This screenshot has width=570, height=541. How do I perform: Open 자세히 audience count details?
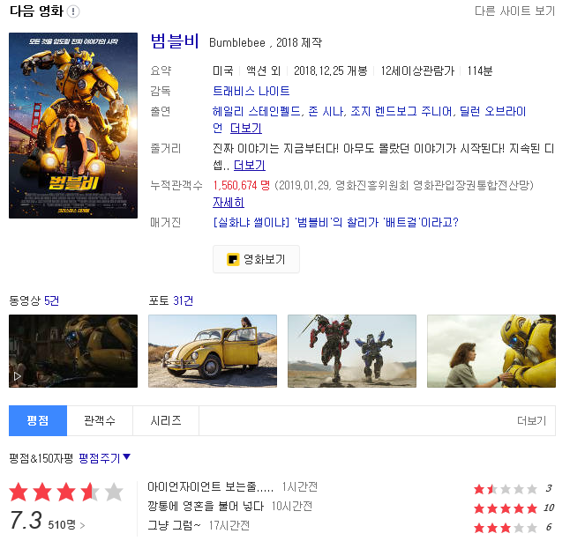[x=229, y=203]
